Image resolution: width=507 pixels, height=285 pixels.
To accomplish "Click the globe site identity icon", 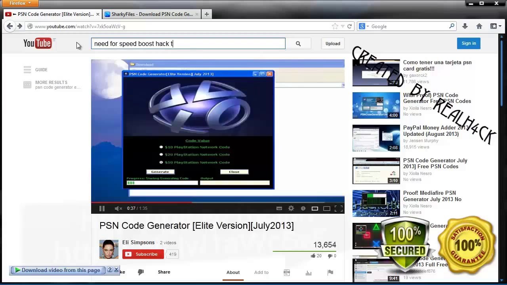I will coord(30,27).
